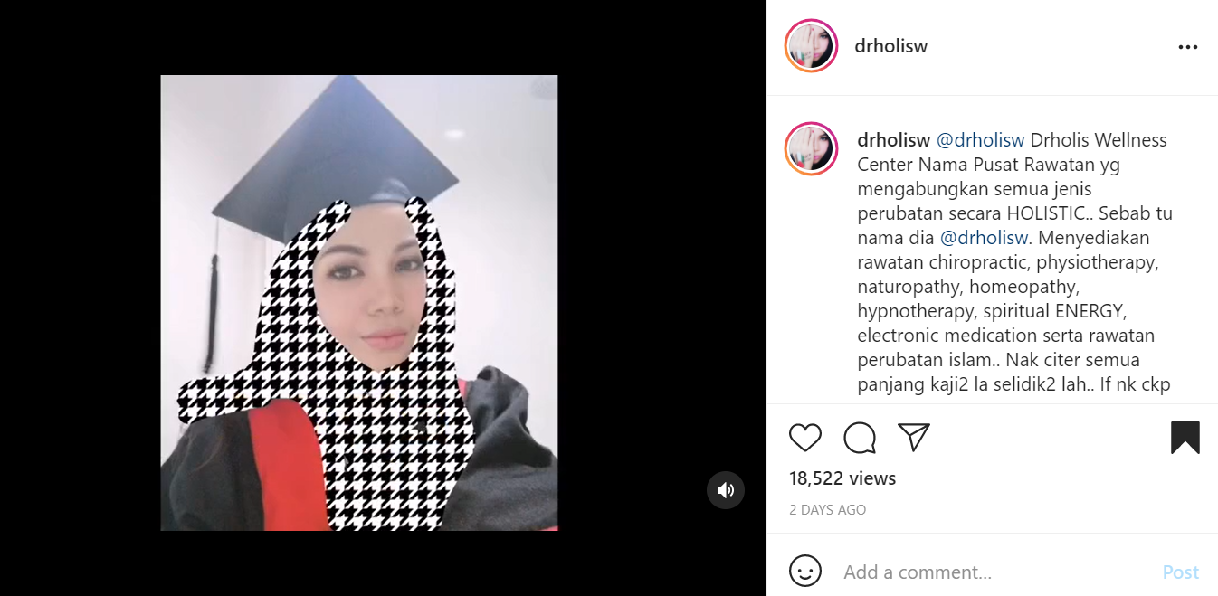Open the three-dots post options menu

pos(1188,47)
